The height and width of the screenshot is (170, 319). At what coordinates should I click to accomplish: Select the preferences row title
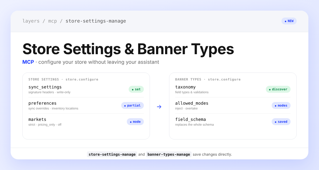[43, 103]
